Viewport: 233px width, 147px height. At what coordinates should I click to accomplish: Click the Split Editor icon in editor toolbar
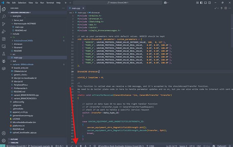[226, 8]
